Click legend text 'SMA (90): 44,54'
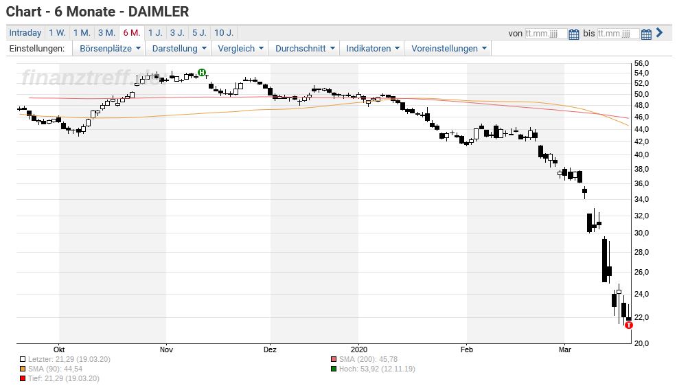This screenshot has width=677, height=390. click(x=55, y=369)
